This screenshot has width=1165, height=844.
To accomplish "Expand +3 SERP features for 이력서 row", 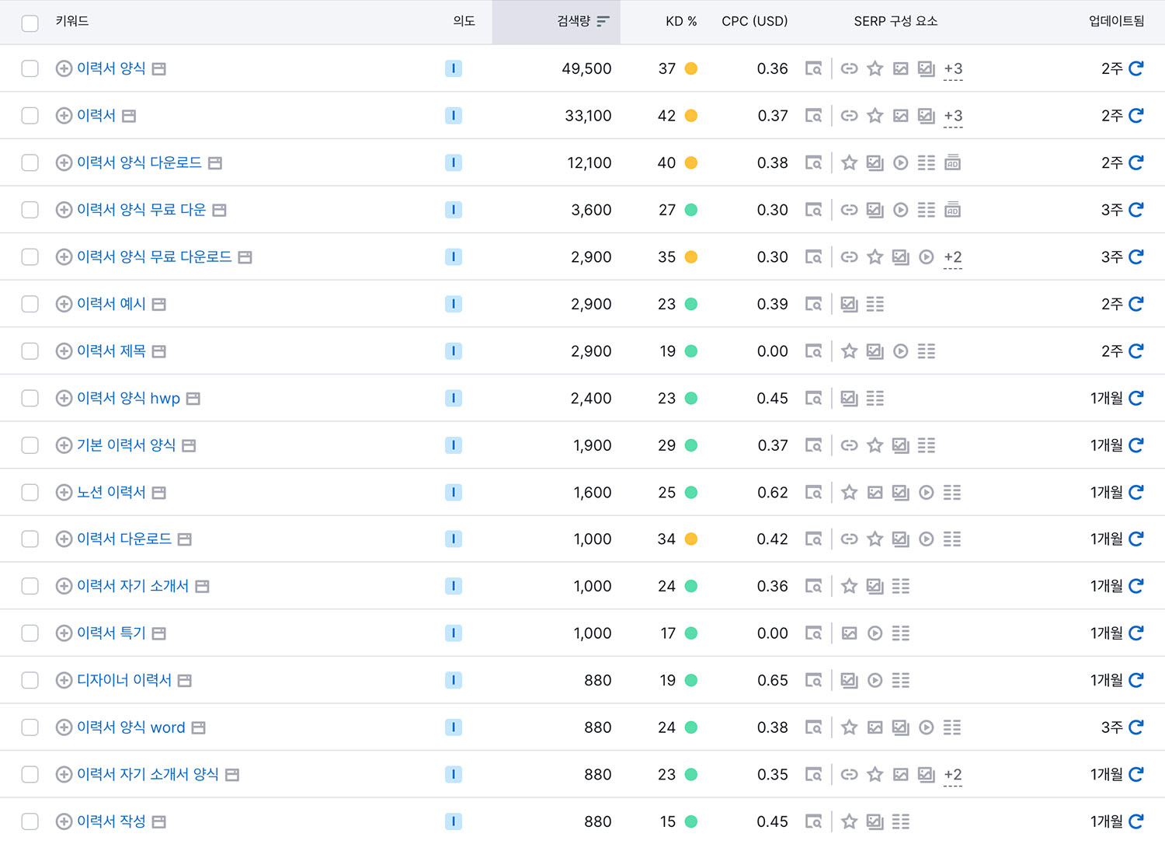I will [x=953, y=117].
